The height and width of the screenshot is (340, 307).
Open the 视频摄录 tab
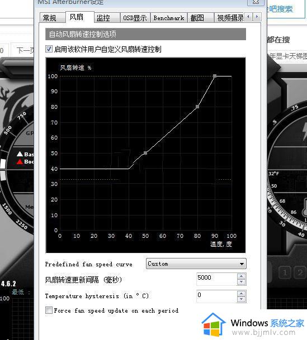click(x=230, y=18)
